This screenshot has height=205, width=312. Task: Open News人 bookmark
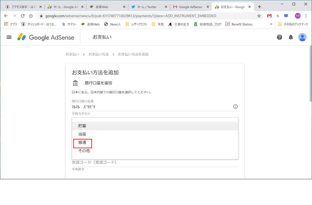pos(112,24)
